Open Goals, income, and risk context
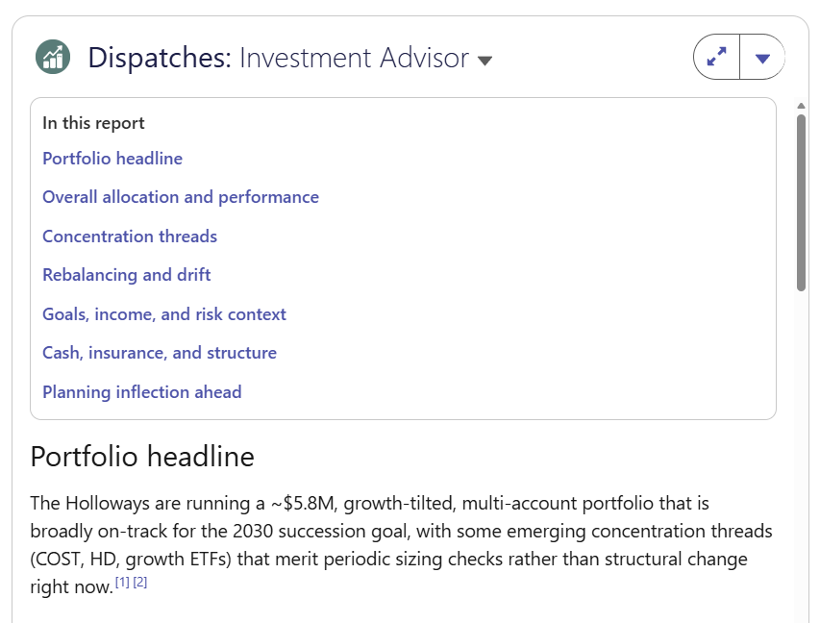This screenshot has height=623, width=820. coord(164,314)
